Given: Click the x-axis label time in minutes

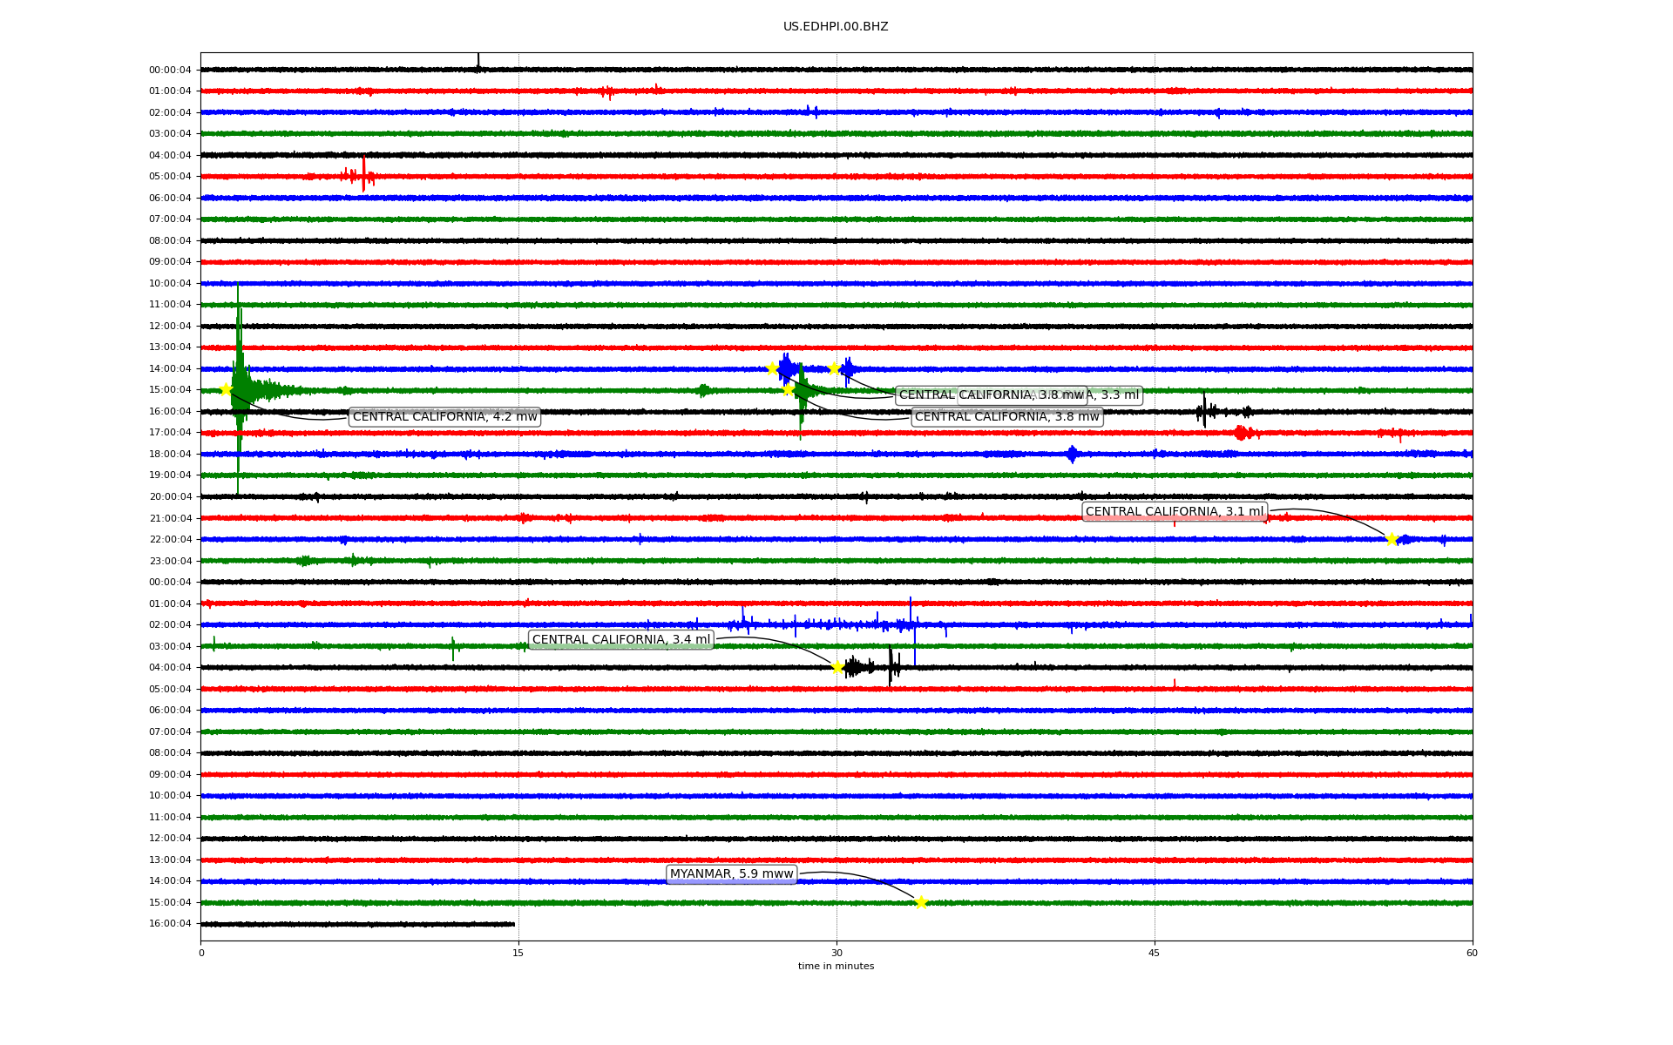Looking at the screenshot, I should click(x=836, y=966).
